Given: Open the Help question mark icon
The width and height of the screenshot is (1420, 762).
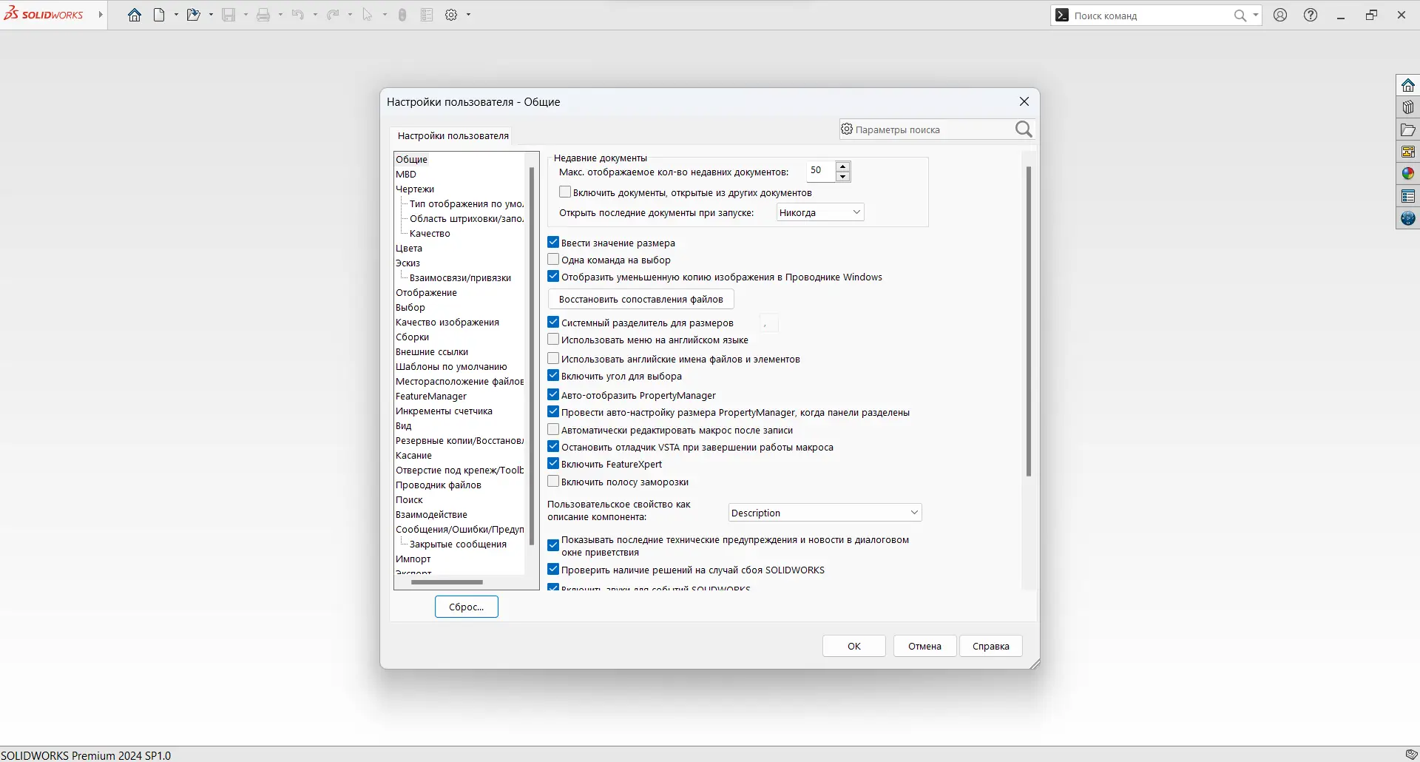Looking at the screenshot, I should [x=1311, y=15].
